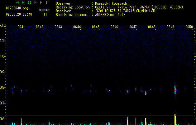Click antenna text A504HB(yagi 4el)
This screenshot has width=196, height=125.
[x=110, y=15]
